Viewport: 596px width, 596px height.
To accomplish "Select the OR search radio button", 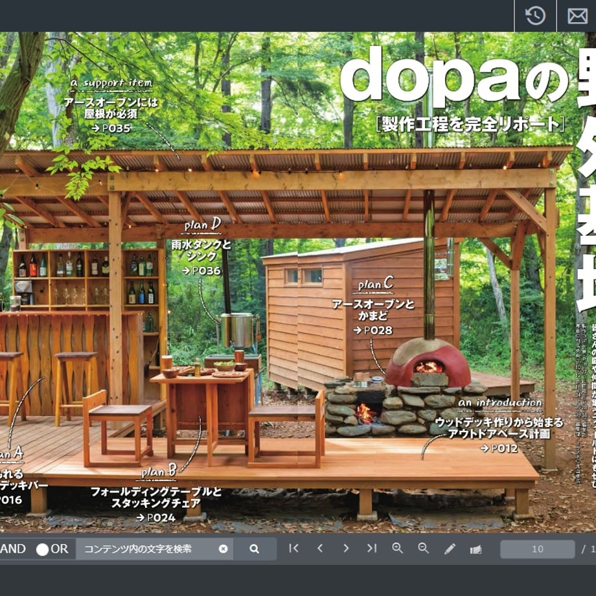I will click(x=42, y=549).
